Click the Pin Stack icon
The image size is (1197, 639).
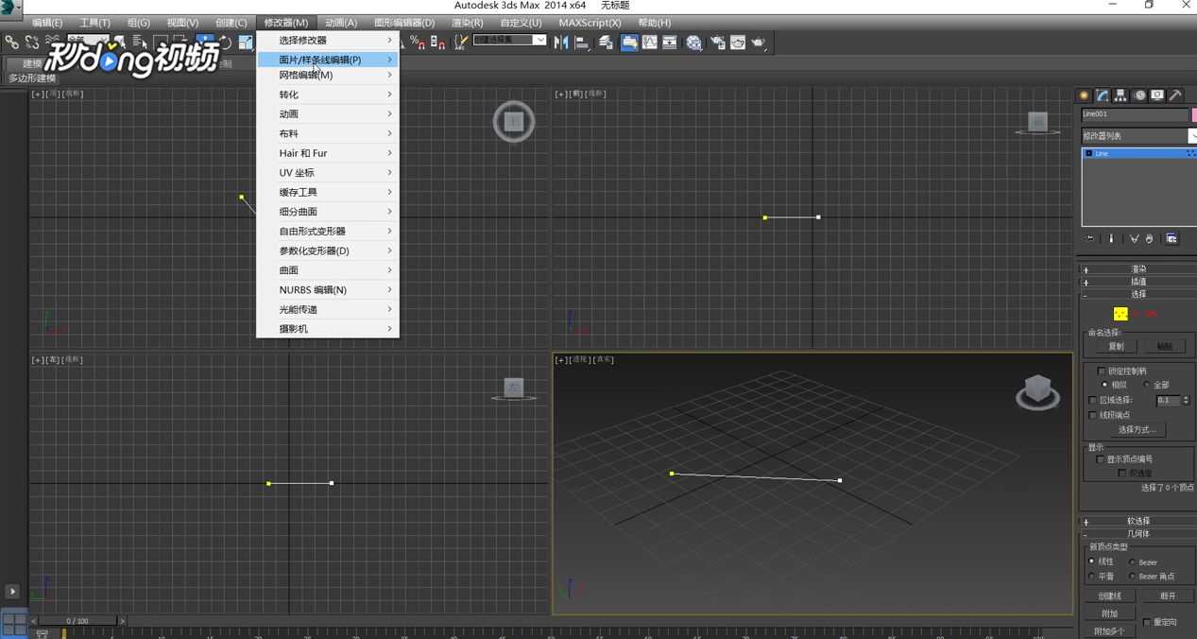click(1090, 239)
